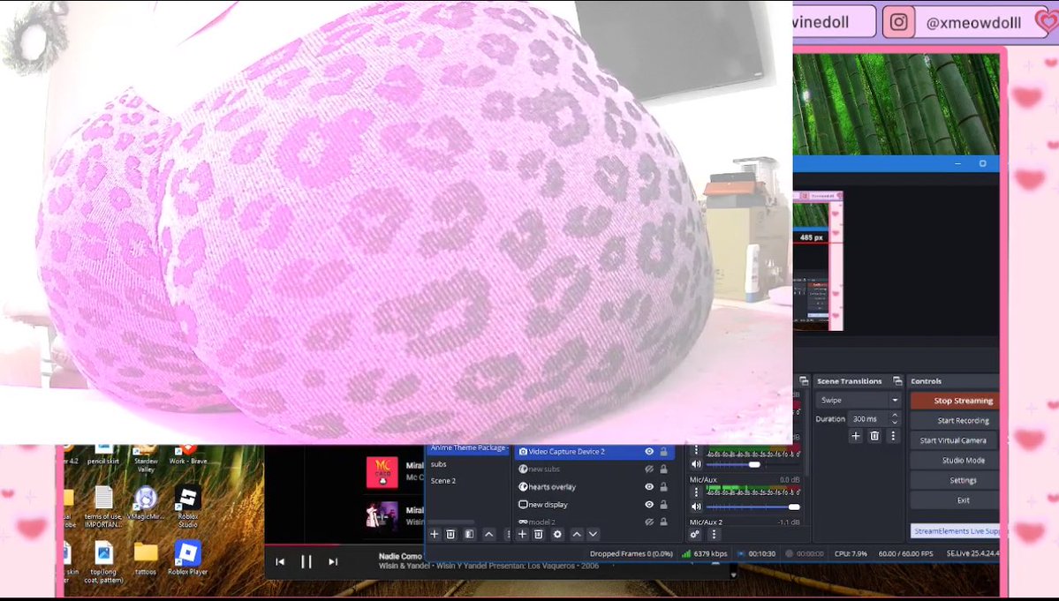Move selected source down in list
Viewport: 1059px width, 601px height.
tap(593, 534)
